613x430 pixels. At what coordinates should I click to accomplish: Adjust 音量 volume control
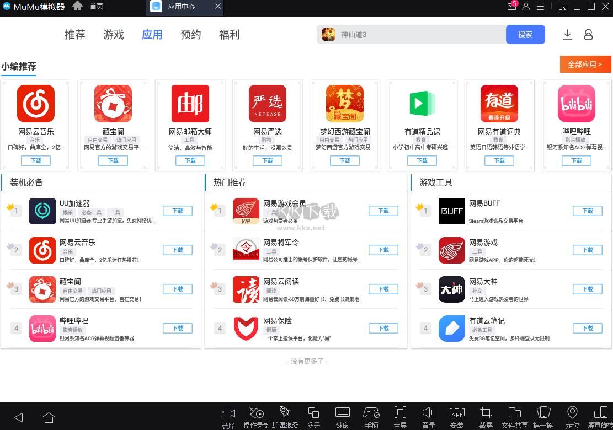[x=429, y=416]
